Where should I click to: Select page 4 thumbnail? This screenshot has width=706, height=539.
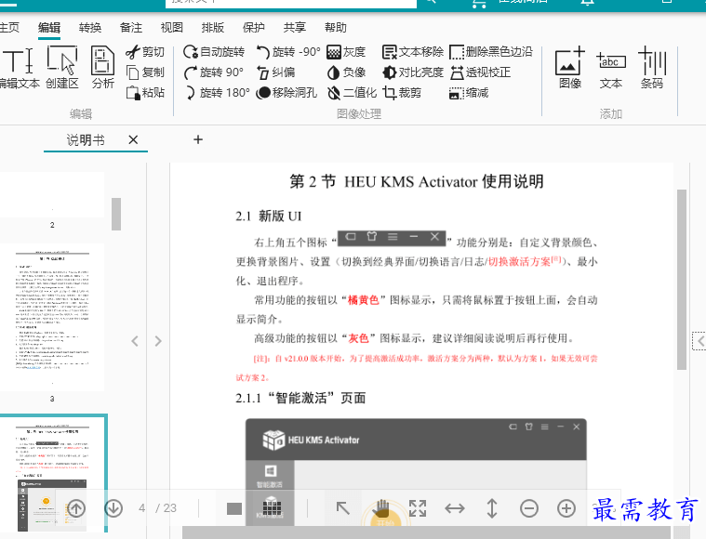click(52, 472)
